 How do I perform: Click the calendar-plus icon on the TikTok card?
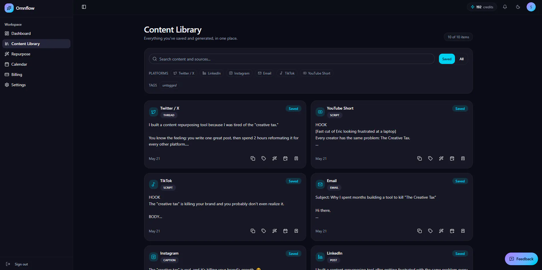[x=285, y=231]
